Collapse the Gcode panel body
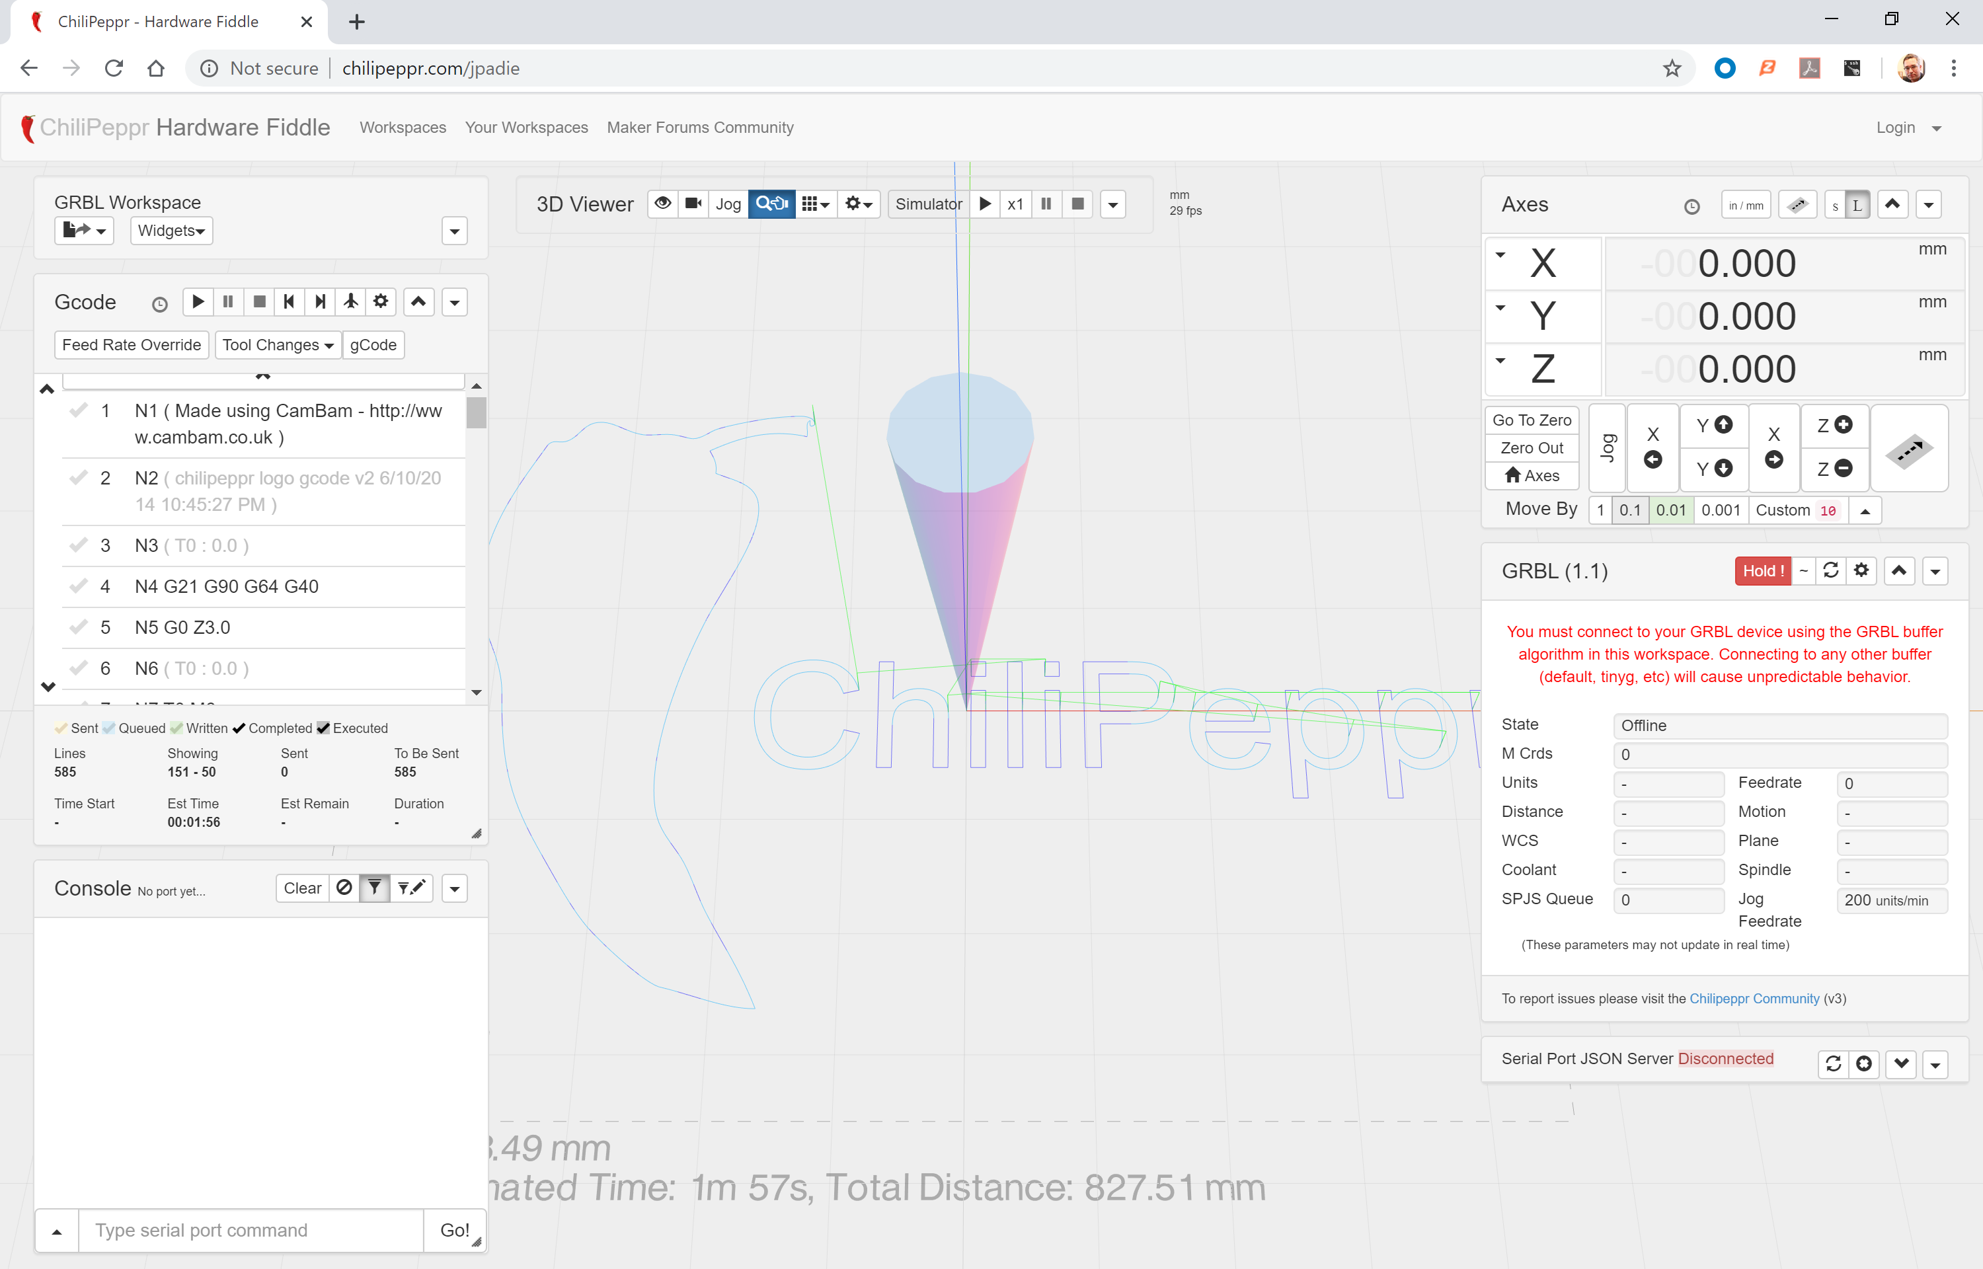Viewport: 1983px width, 1269px height. (x=418, y=301)
